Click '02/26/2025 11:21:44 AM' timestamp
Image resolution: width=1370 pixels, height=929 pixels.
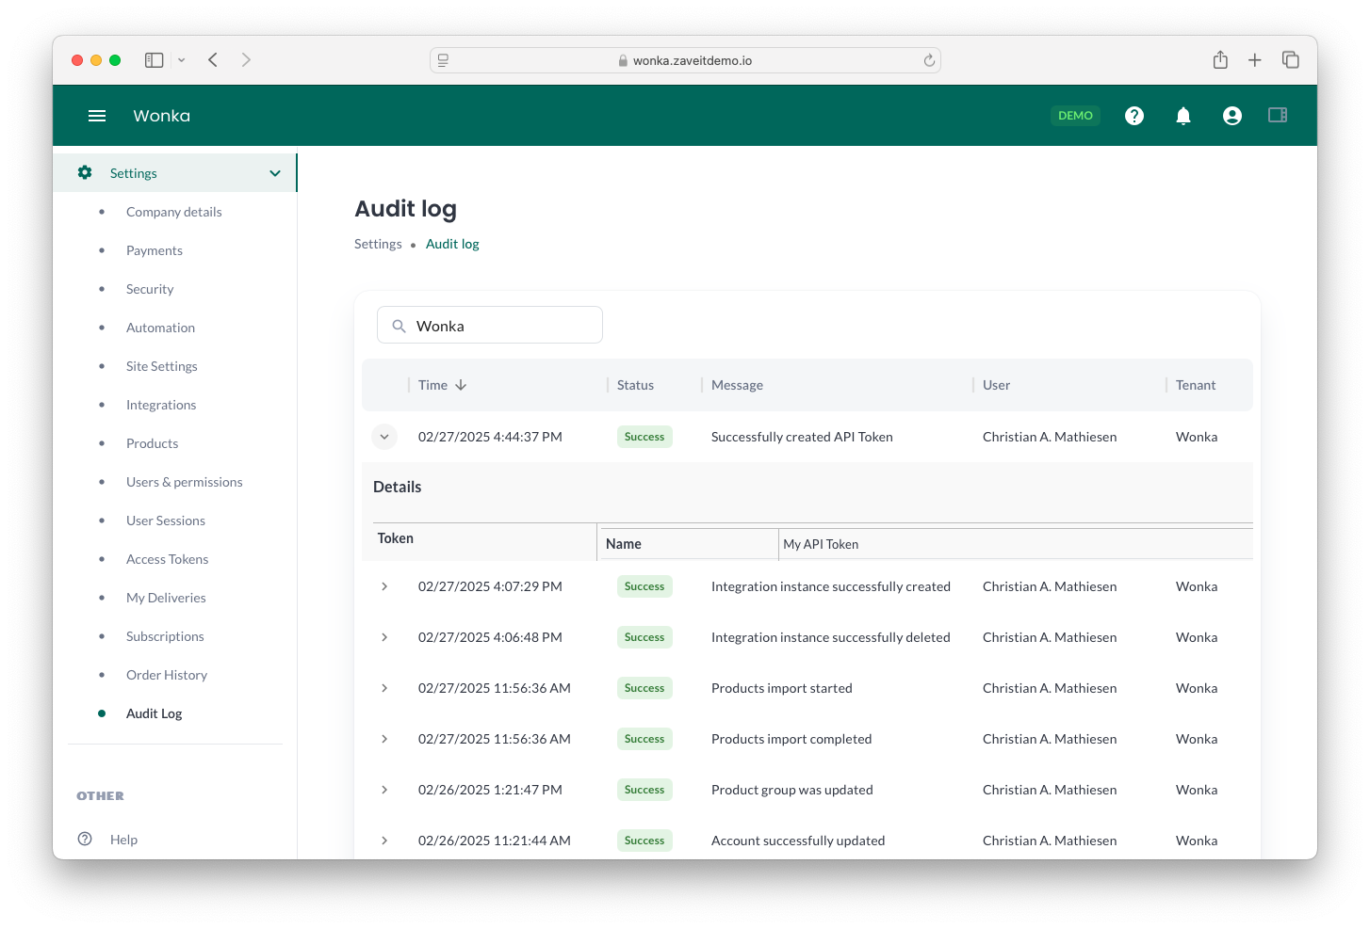(x=495, y=841)
